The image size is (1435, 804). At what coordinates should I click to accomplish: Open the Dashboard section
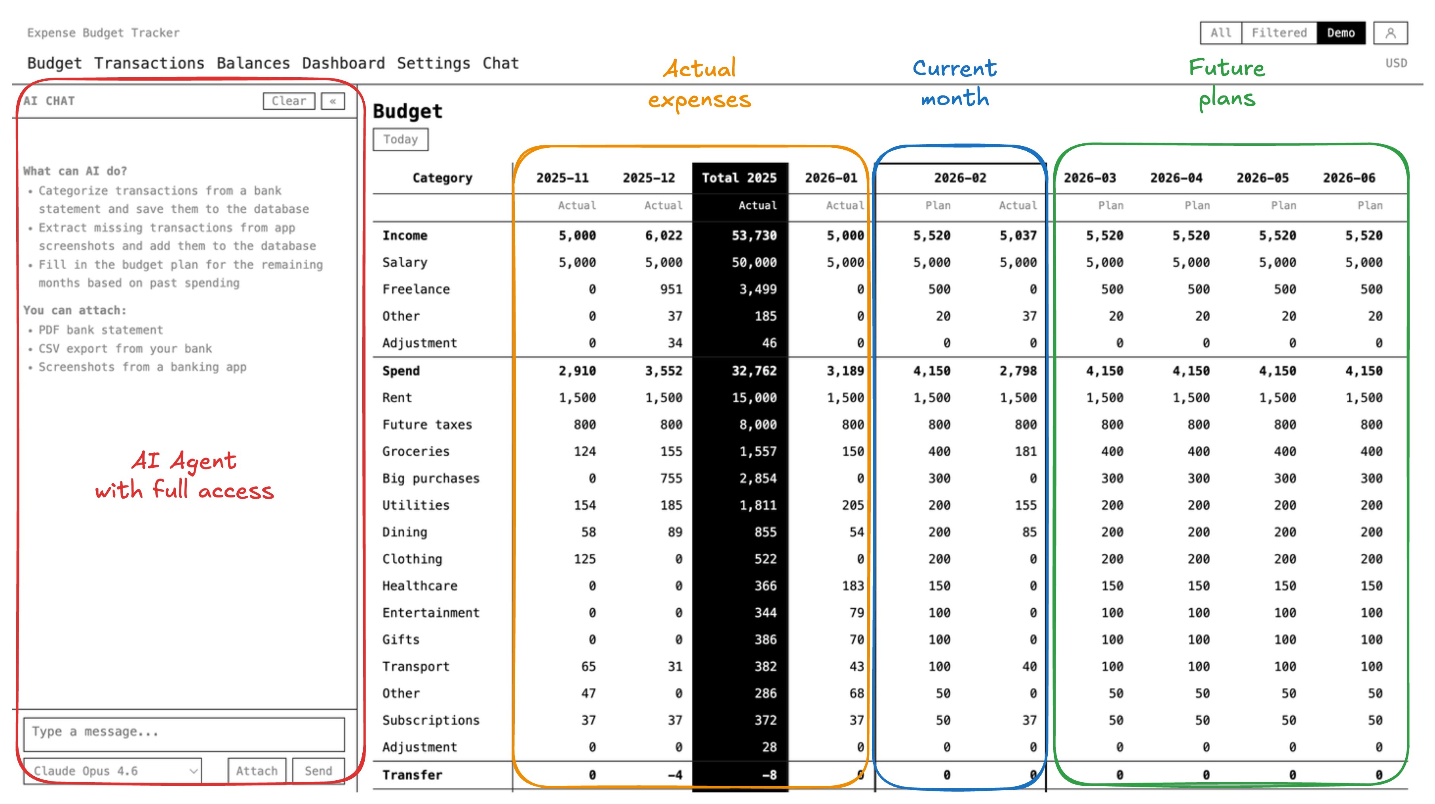(343, 63)
